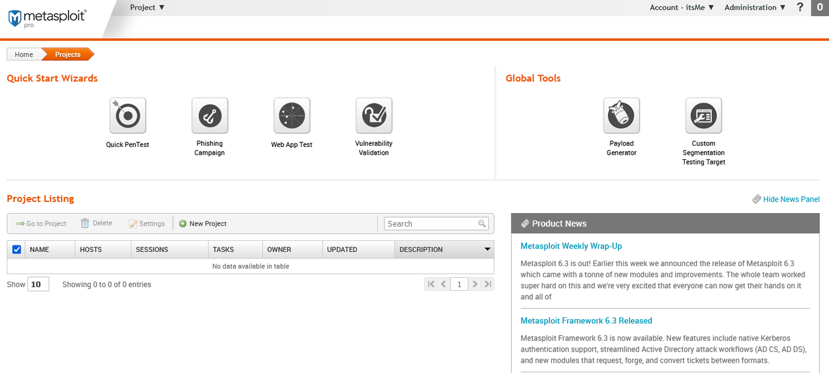Open Metasploit Weekly Wrap-Up article
Screen dimensions: 829x373
(x=571, y=246)
